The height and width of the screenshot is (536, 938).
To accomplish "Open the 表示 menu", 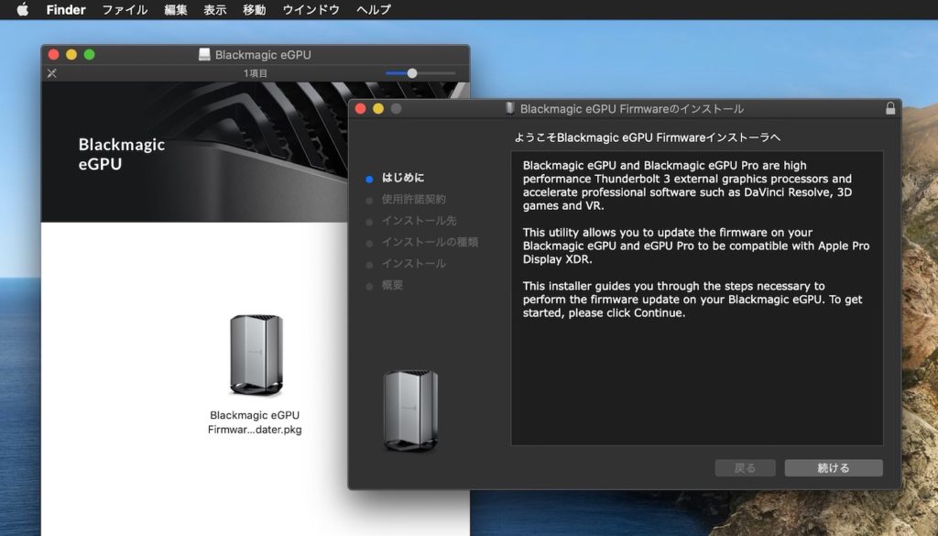I will [x=214, y=10].
